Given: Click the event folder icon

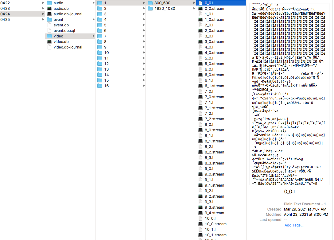Looking at the screenshot, I should pos(49,20).
